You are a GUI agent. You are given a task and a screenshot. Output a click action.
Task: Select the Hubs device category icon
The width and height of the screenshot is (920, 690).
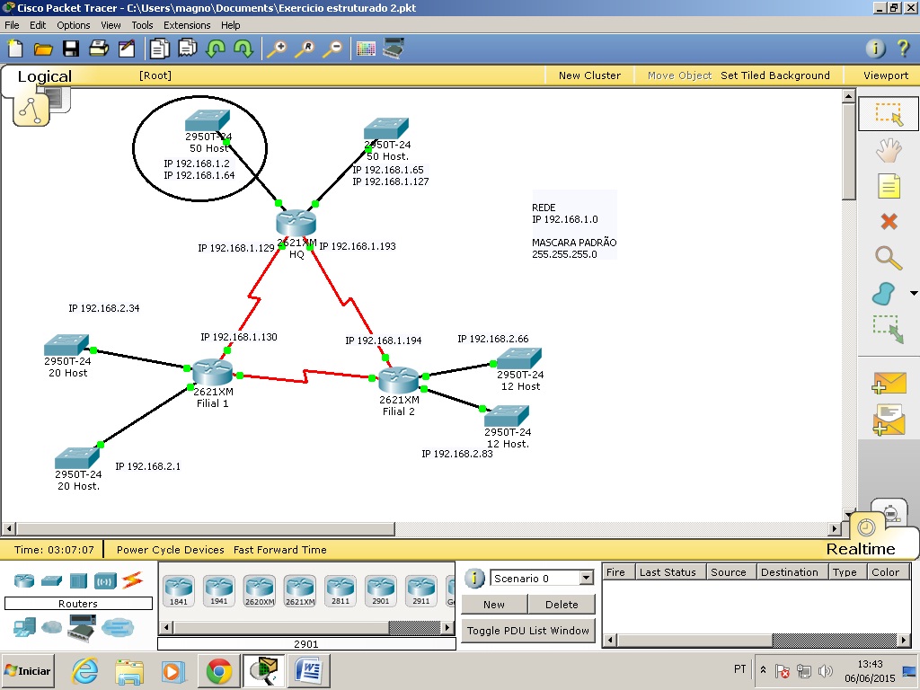click(x=78, y=581)
